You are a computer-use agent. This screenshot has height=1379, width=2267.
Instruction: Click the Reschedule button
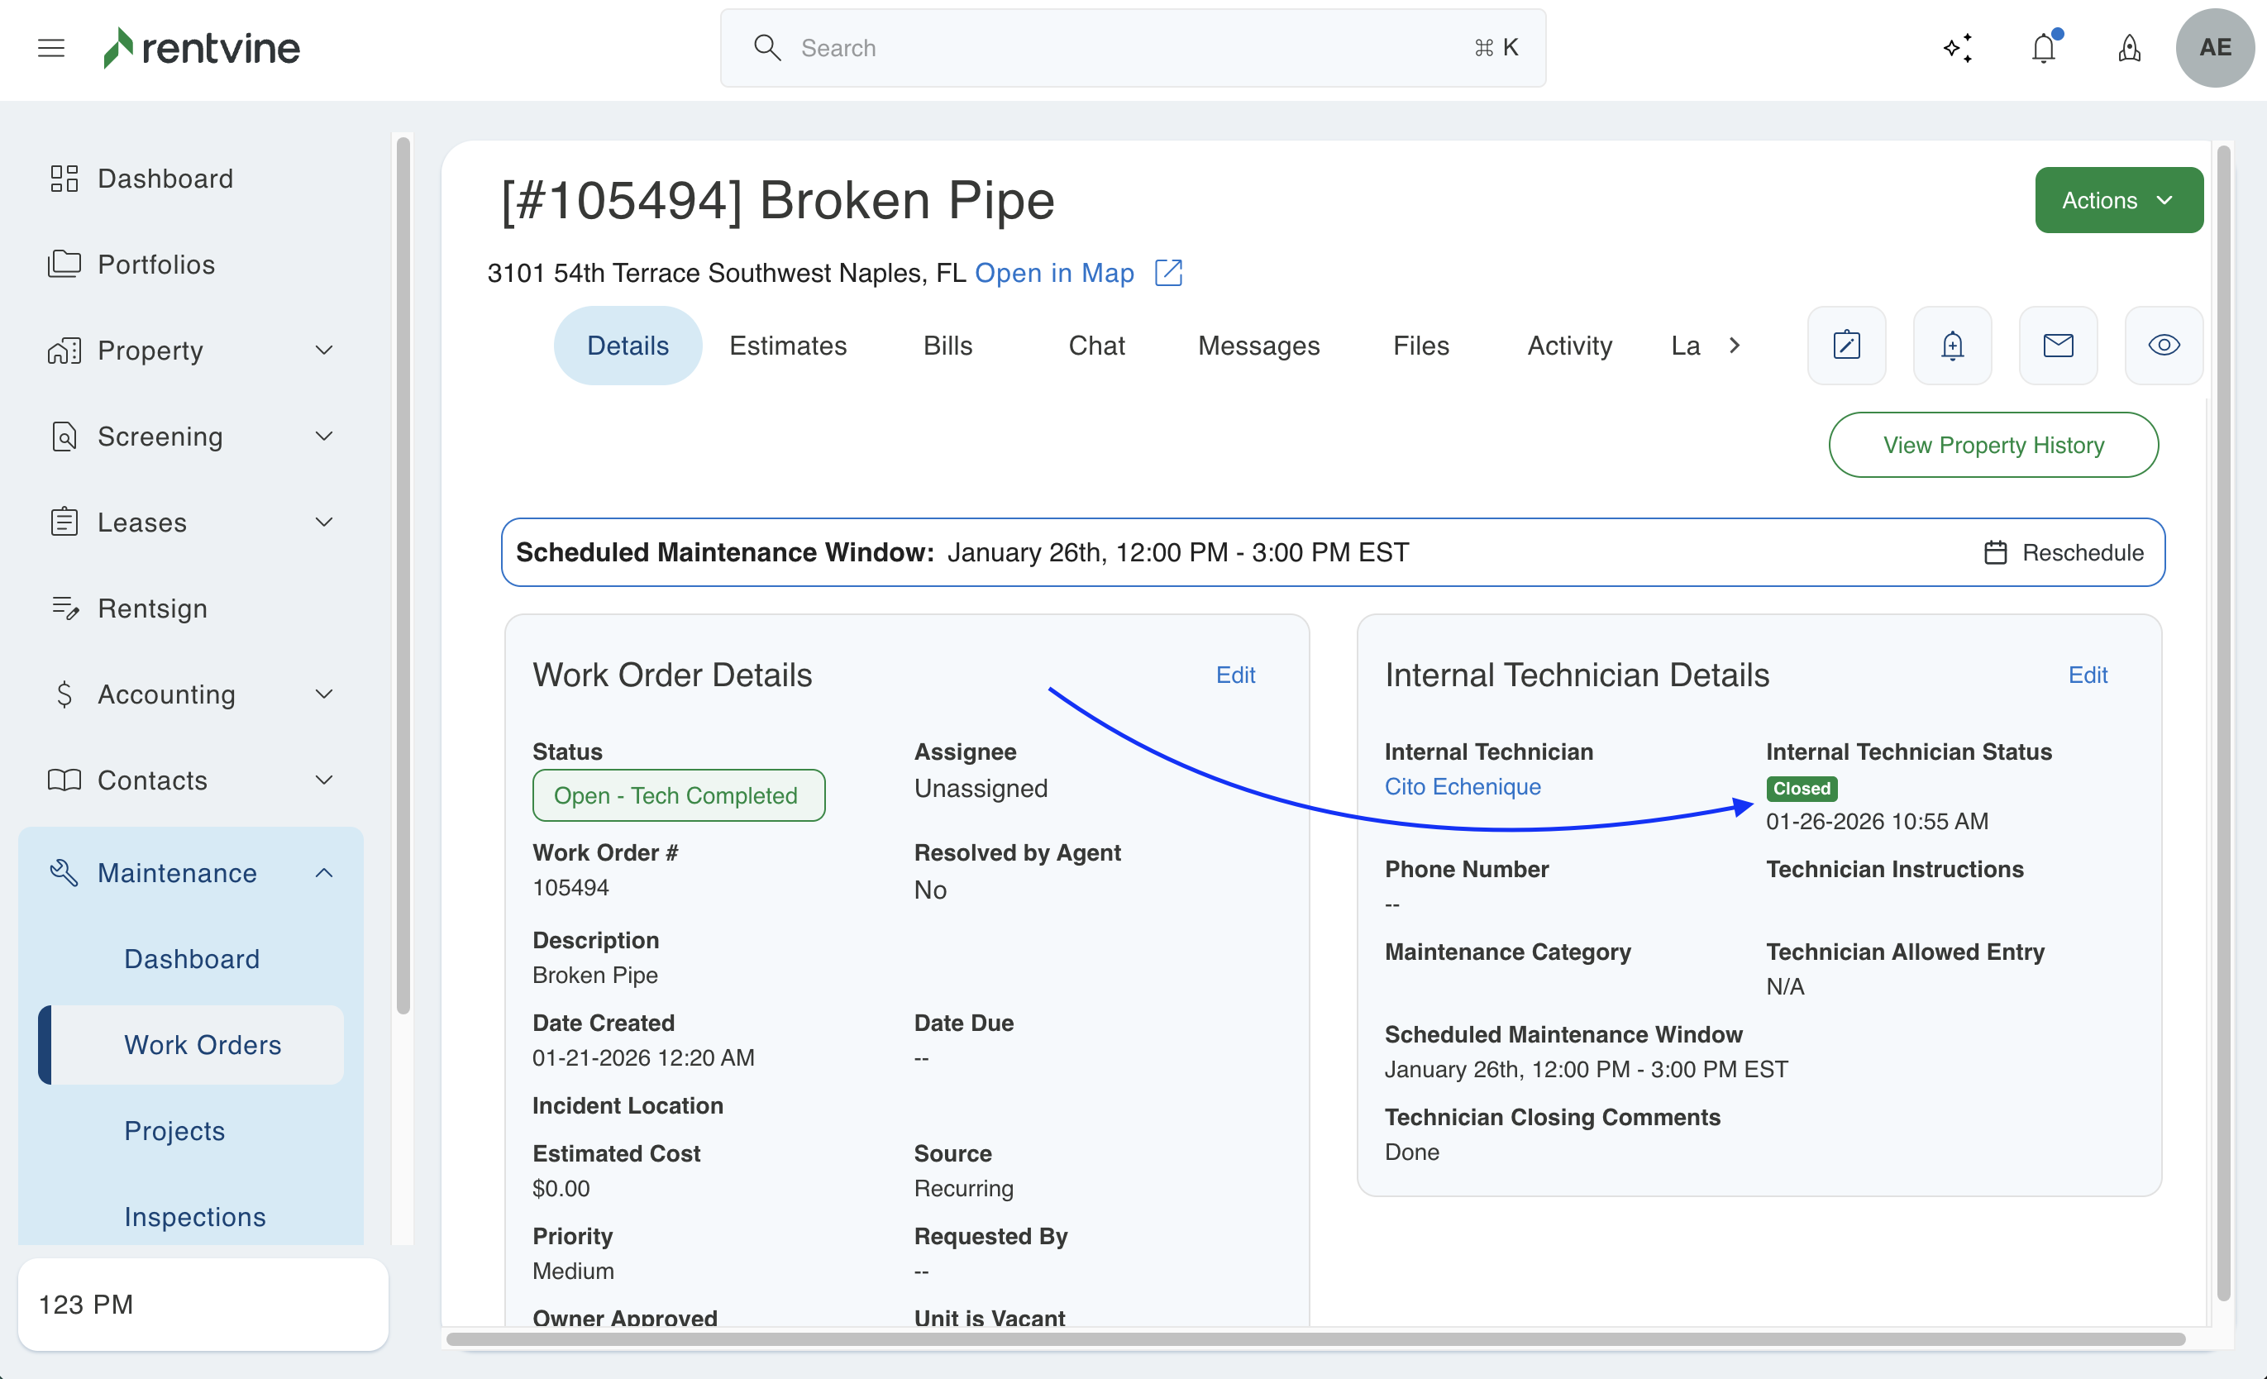(x=2064, y=553)
